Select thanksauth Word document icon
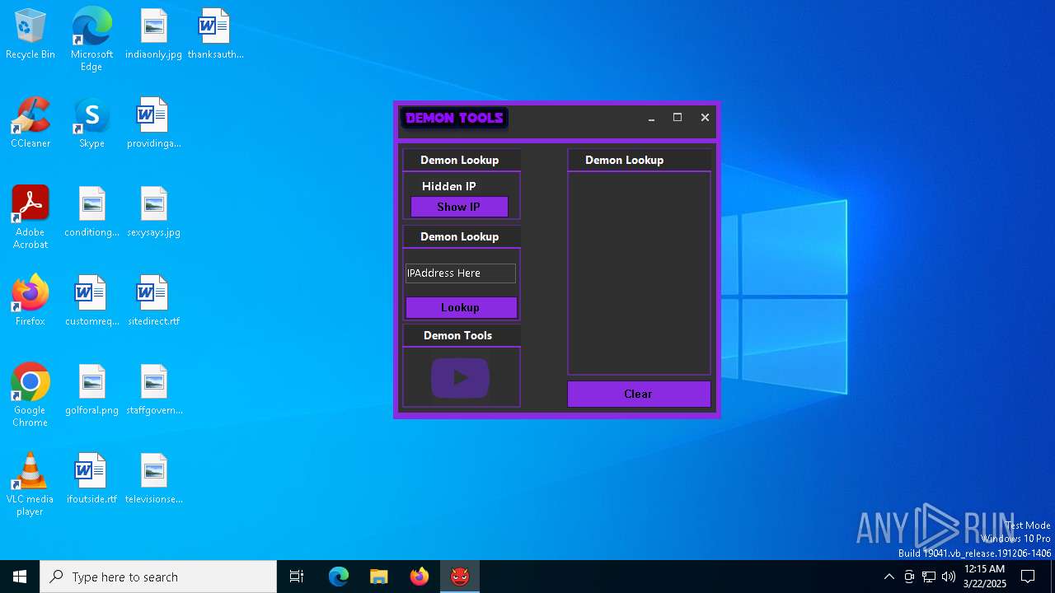This screenshot has height=593, width=1055. click(x=215, y=35)
